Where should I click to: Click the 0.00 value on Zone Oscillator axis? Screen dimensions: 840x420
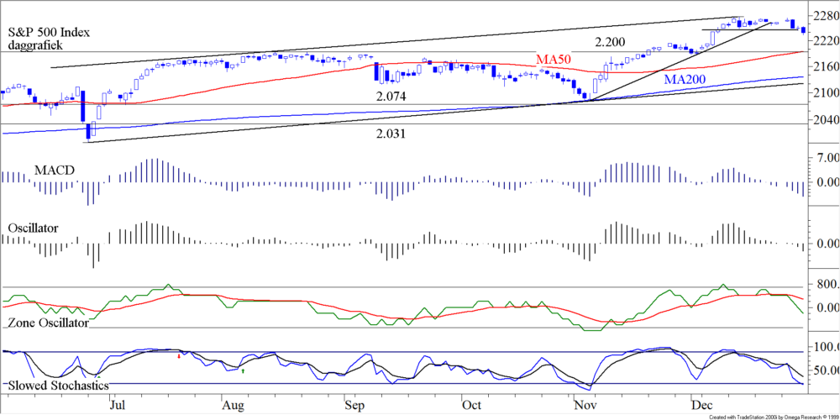[827, 307]
